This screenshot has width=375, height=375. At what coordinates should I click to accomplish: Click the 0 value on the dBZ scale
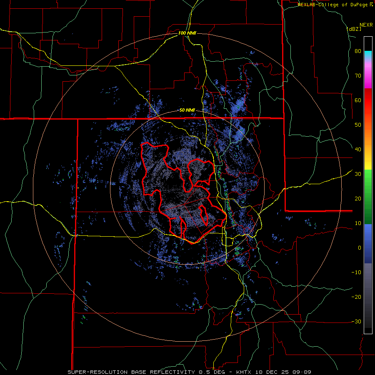tap(360, 248)
